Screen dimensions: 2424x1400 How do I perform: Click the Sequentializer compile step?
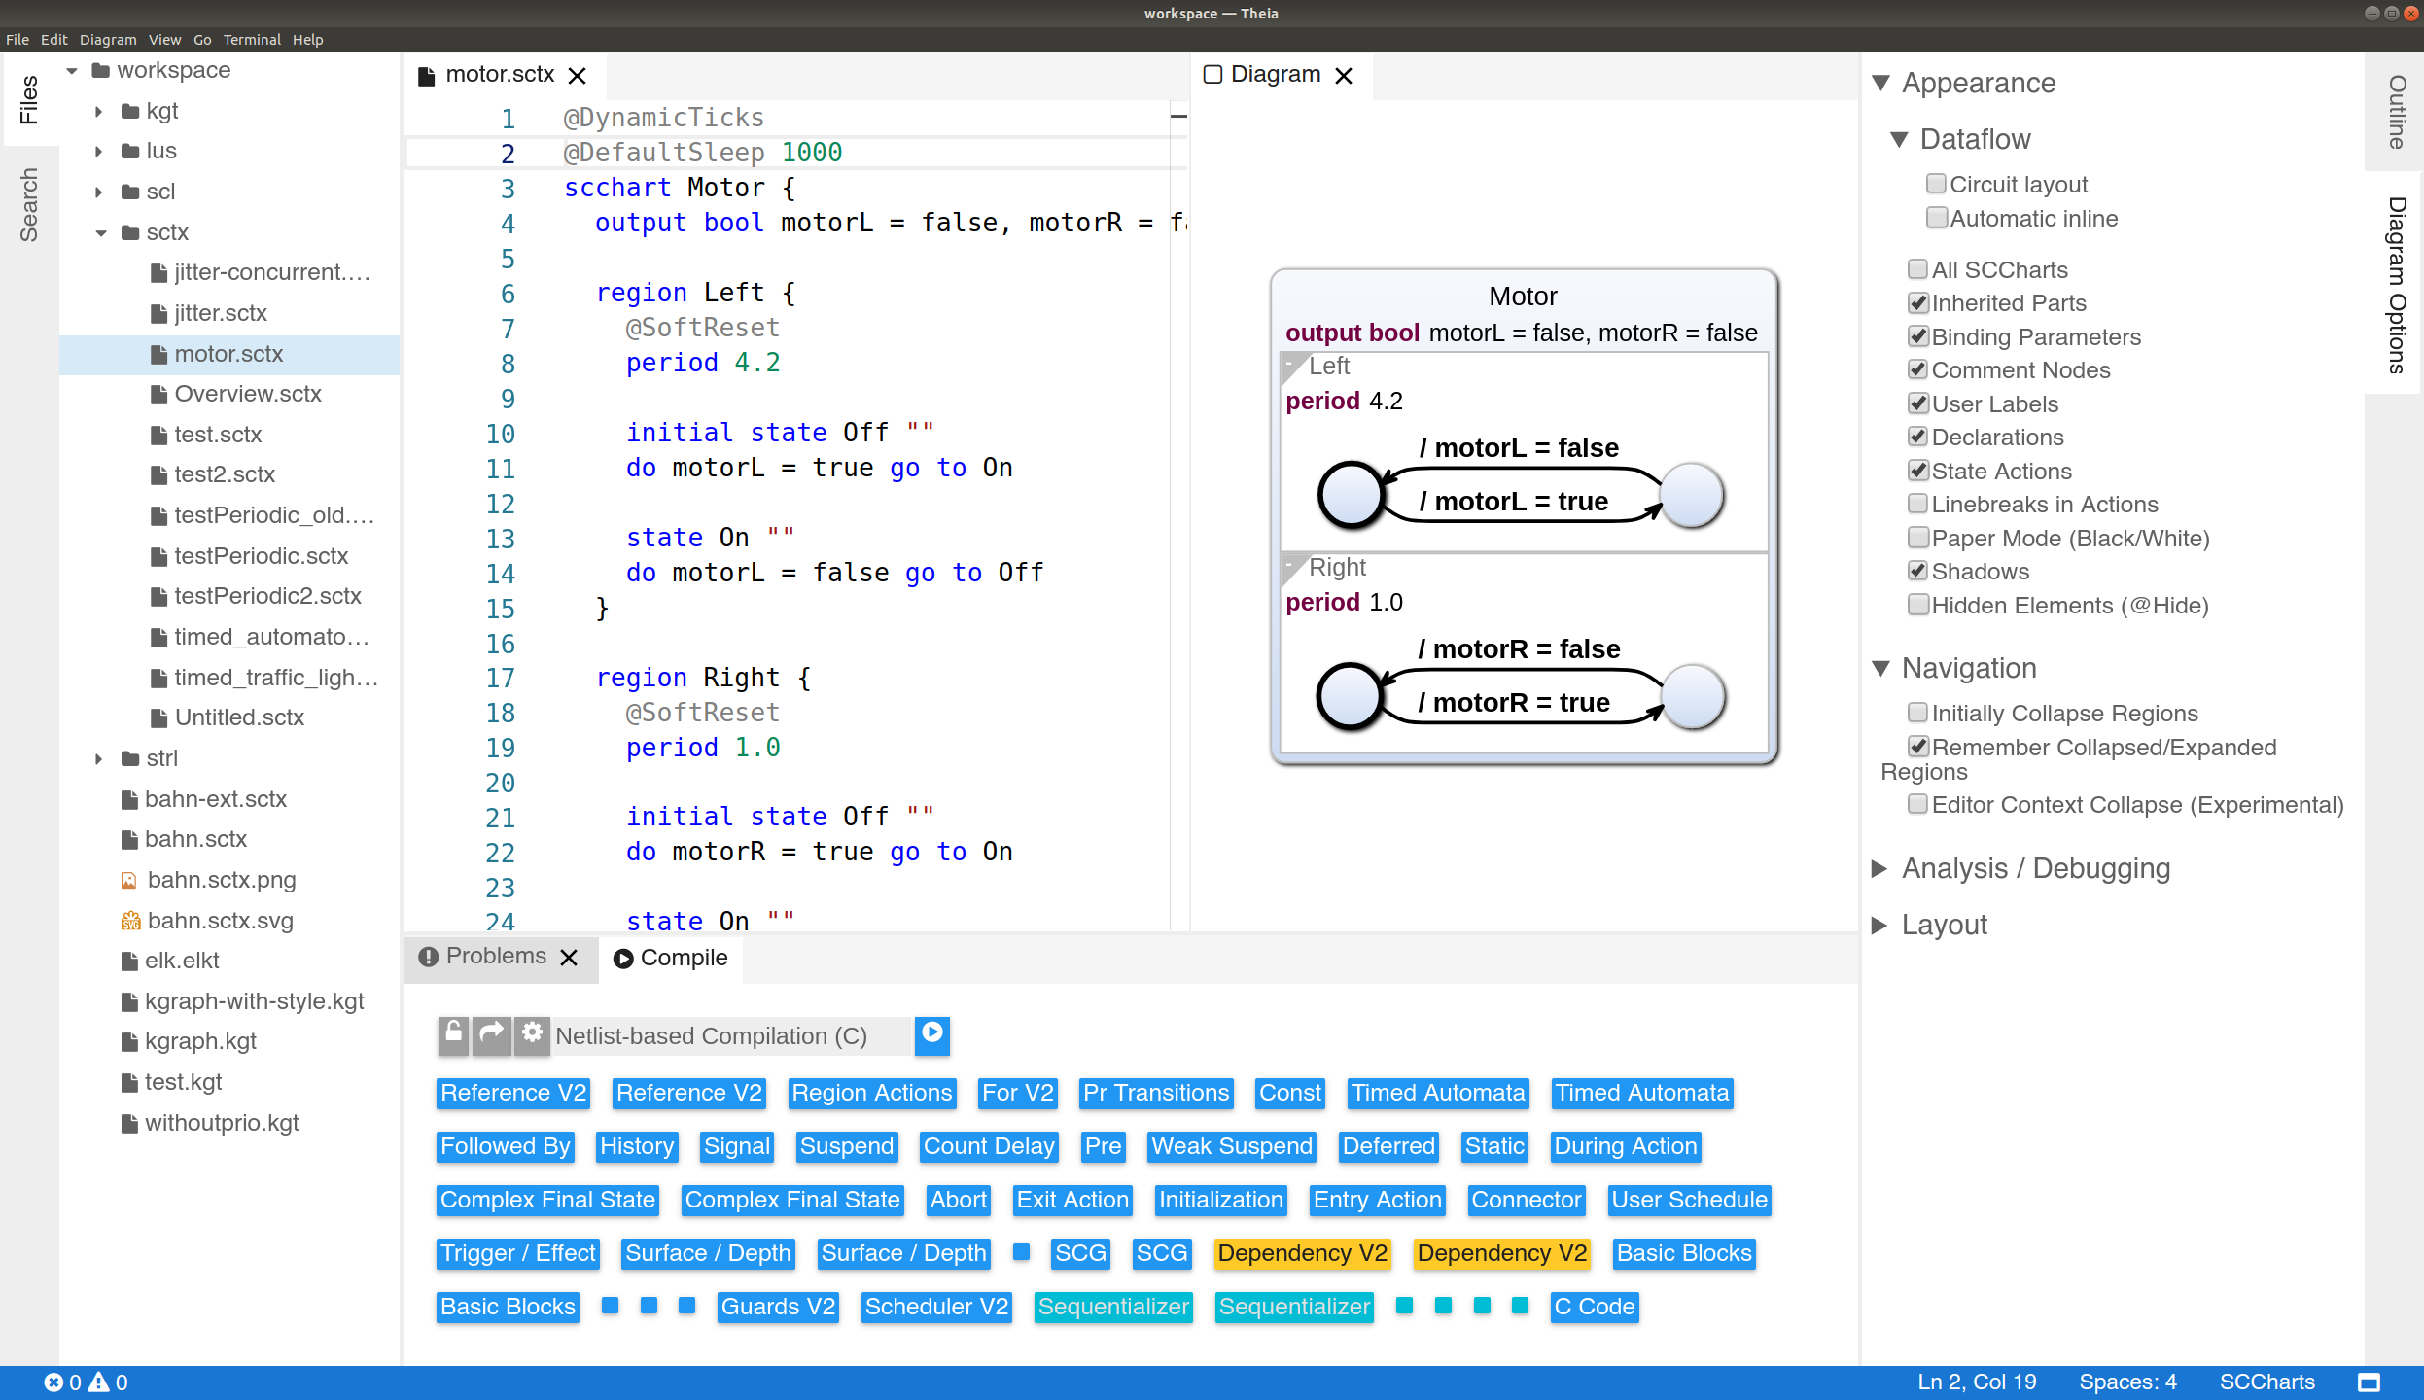click(x=1113, y=1307)
